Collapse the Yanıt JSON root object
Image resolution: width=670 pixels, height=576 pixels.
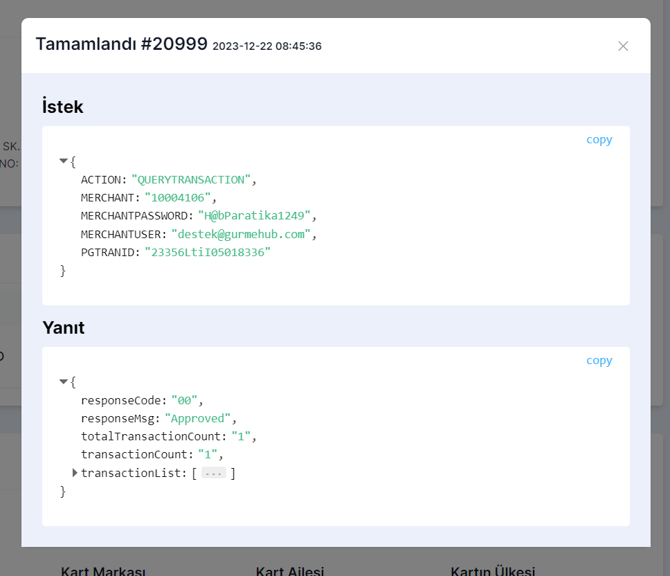64,381
